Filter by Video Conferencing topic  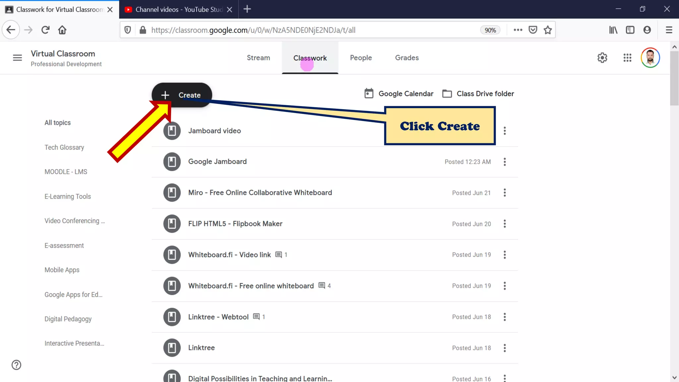tap(75, 221)
